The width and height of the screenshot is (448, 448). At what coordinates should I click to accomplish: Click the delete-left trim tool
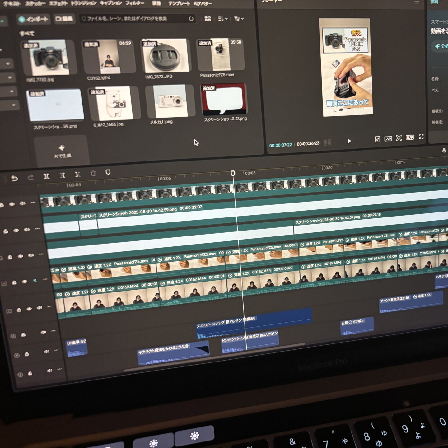tap(63, 175)
